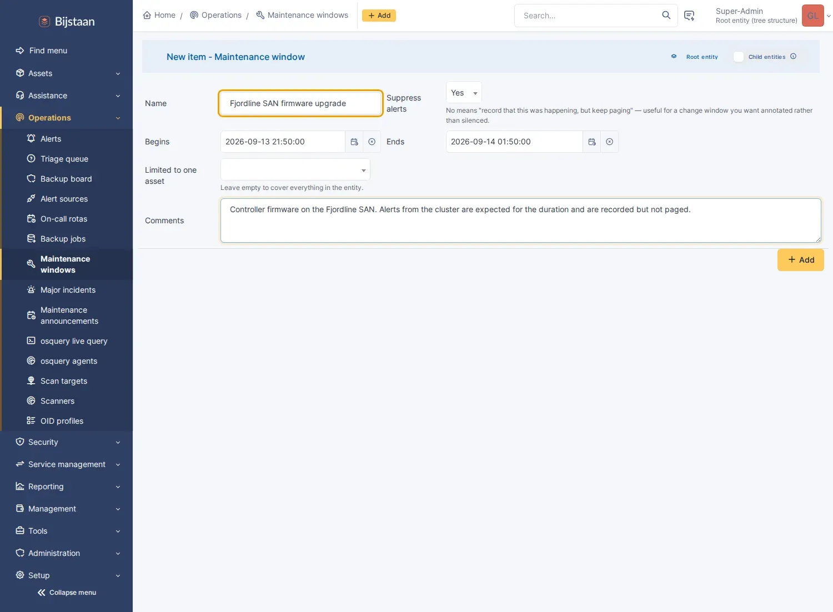Toggle the Child entities switch
Screen dimensions: 833x612
coord(739,57)
